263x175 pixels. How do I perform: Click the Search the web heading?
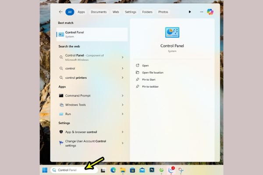click(69, 46)
